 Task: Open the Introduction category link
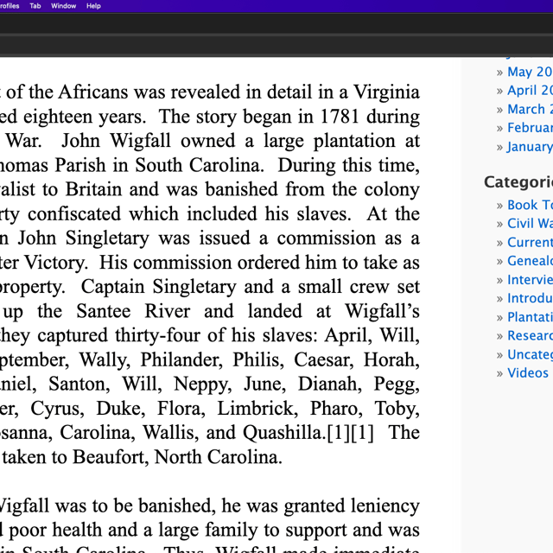point(530,298)
